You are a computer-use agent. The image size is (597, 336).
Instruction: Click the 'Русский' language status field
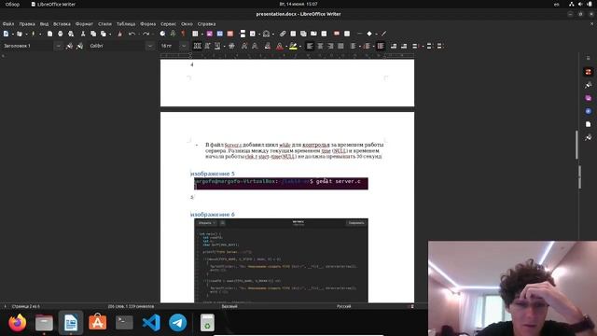click(343, 306)
